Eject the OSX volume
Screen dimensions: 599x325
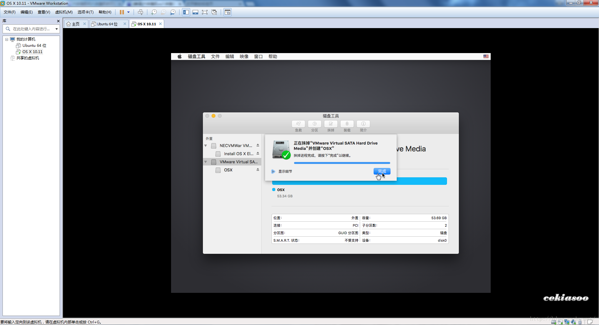tap(258, 170)
